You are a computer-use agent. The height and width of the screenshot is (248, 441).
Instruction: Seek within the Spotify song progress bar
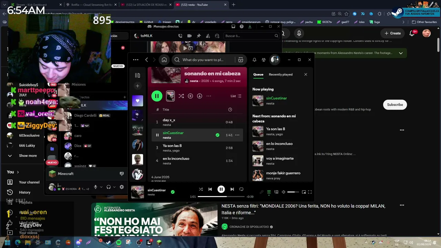coord(221,197)
